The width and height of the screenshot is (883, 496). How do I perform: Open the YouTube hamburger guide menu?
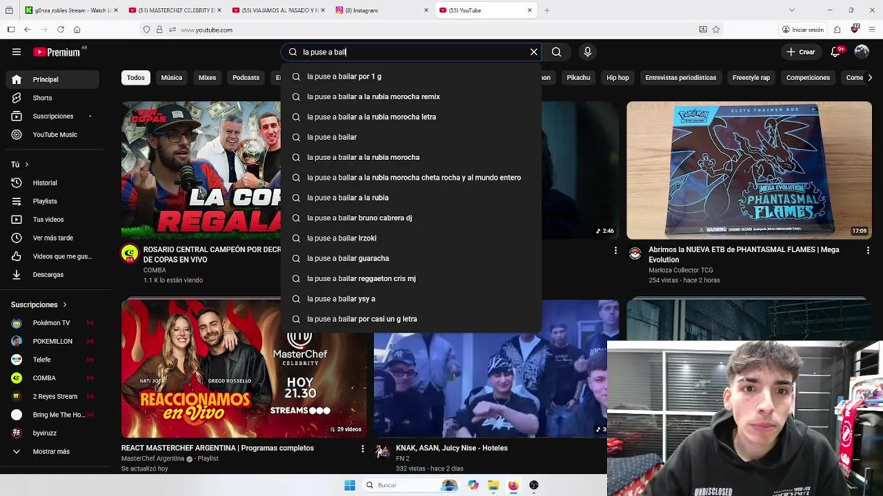17,52
